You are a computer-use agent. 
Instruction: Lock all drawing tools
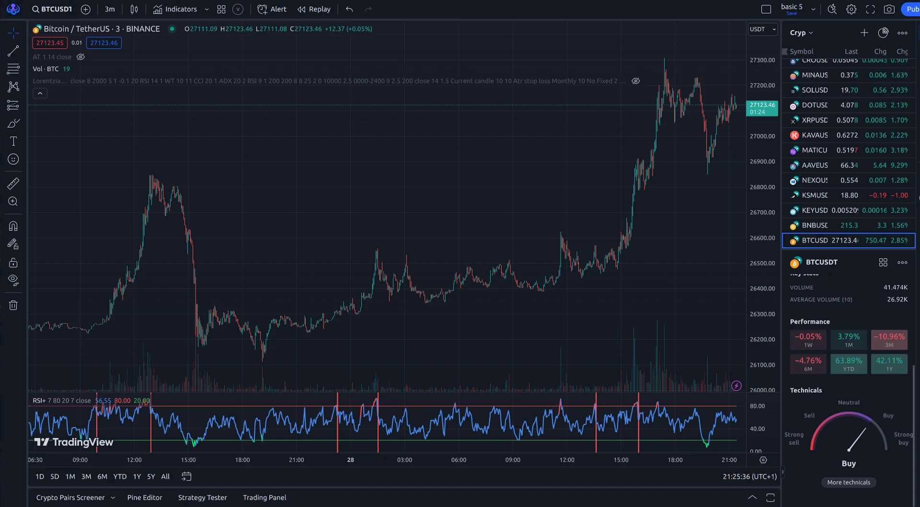pos(13,262)
